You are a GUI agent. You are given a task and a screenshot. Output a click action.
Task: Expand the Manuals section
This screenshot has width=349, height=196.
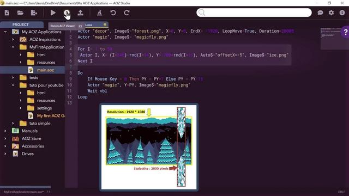(5, 131)
